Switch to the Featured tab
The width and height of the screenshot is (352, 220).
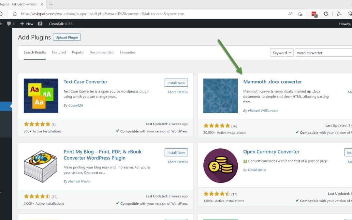(x=59, y=52)
